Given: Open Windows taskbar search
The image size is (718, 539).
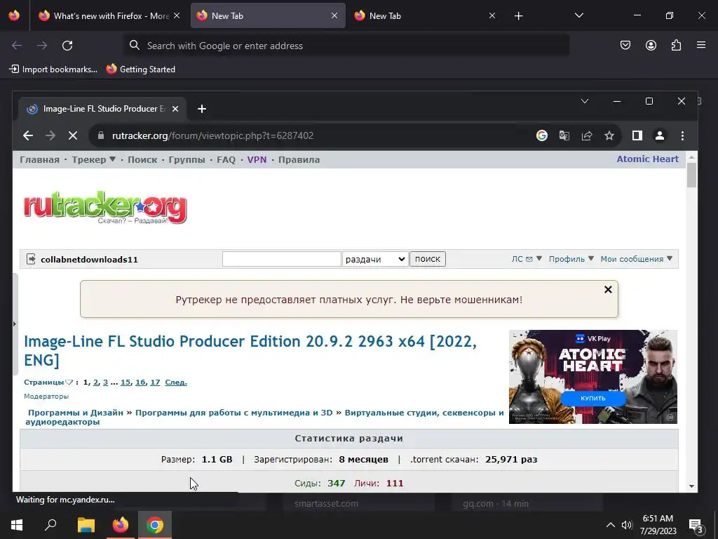Looking at the screenshot, I should click(50, 525).
